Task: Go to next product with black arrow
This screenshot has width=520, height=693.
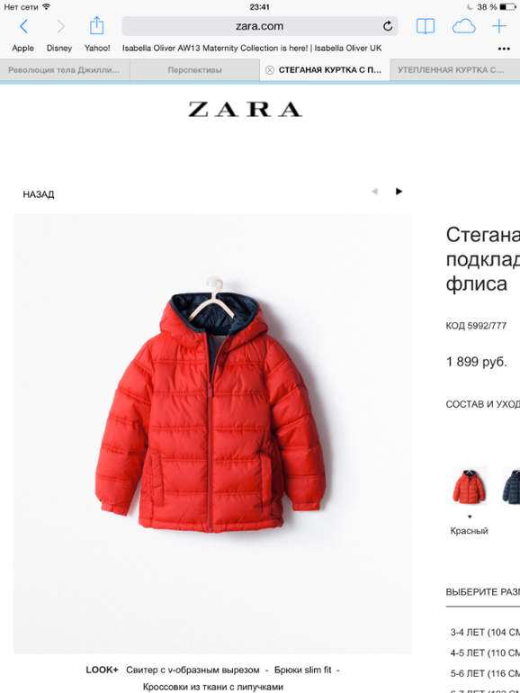Action: 399,192
